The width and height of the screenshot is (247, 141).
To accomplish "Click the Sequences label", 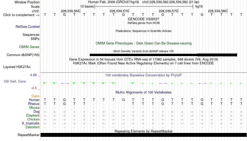I will click(x=31, y=35).
